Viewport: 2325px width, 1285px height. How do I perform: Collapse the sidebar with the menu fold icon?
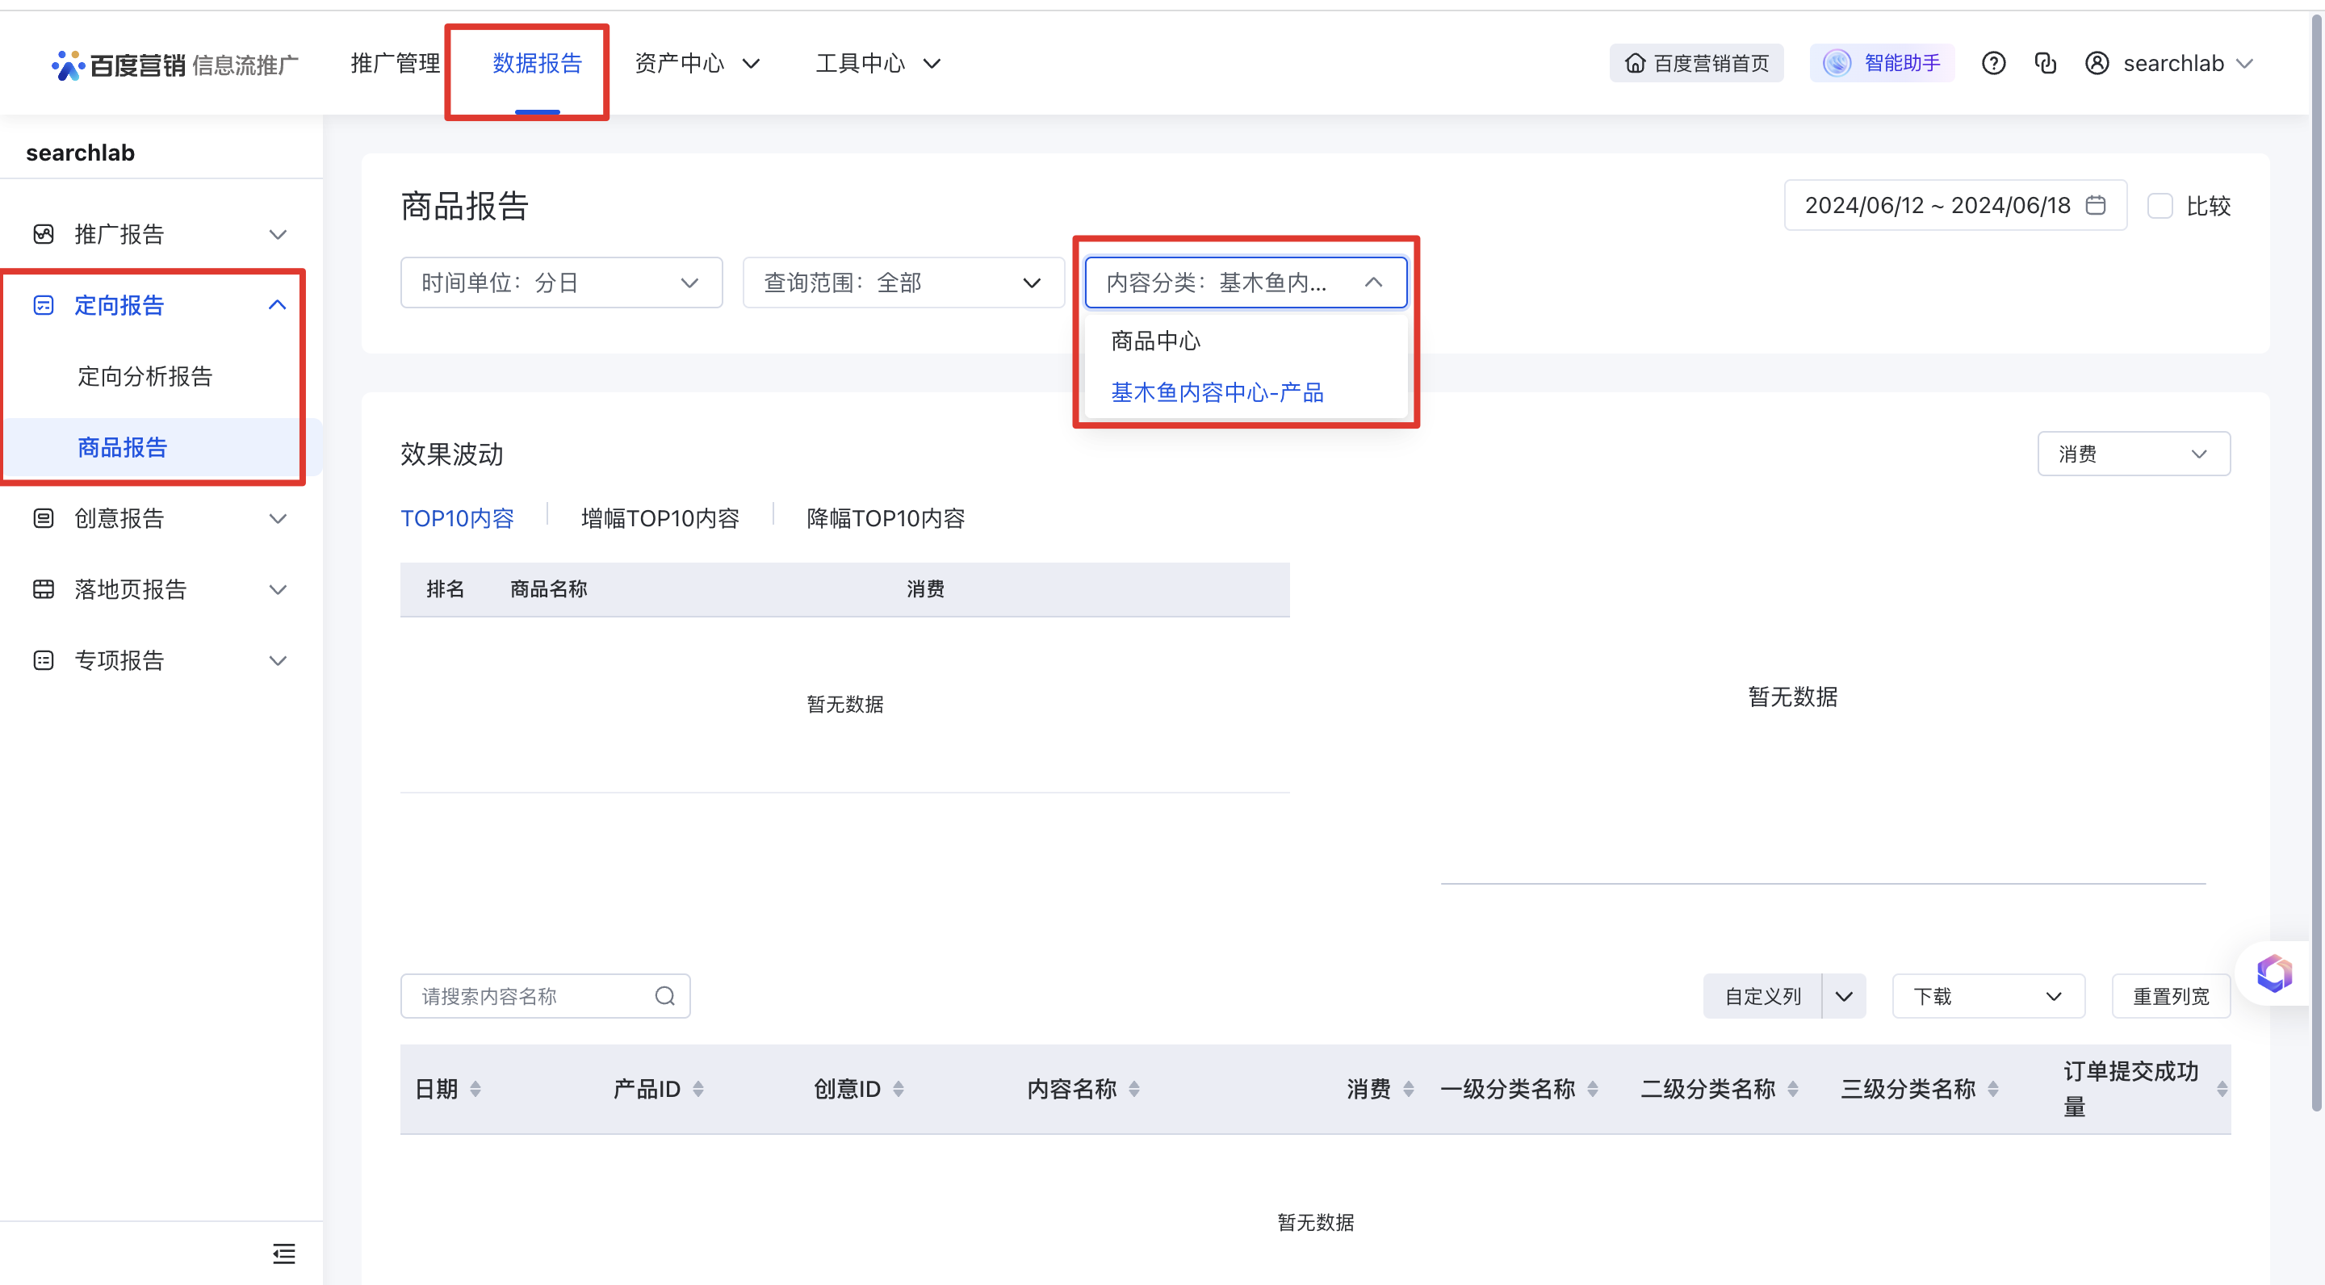coord(283,1254)
